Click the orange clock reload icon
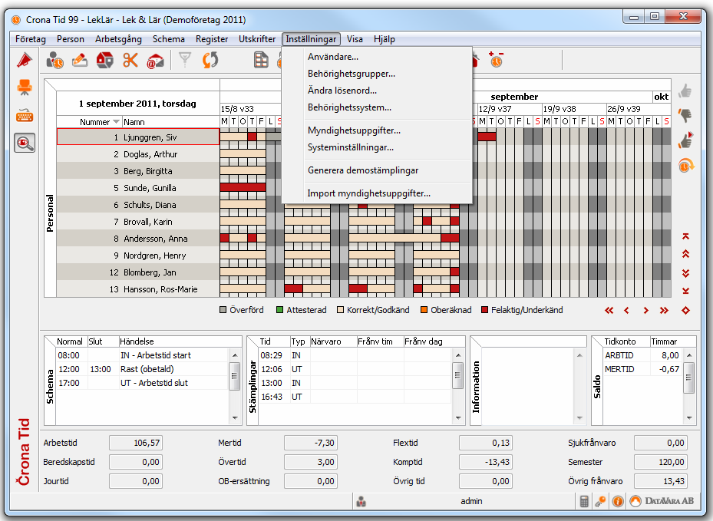713x521 pixels. click(685, 166)
